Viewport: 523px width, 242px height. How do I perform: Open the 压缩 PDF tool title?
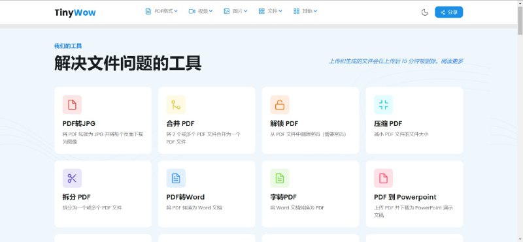pos(388,123)
